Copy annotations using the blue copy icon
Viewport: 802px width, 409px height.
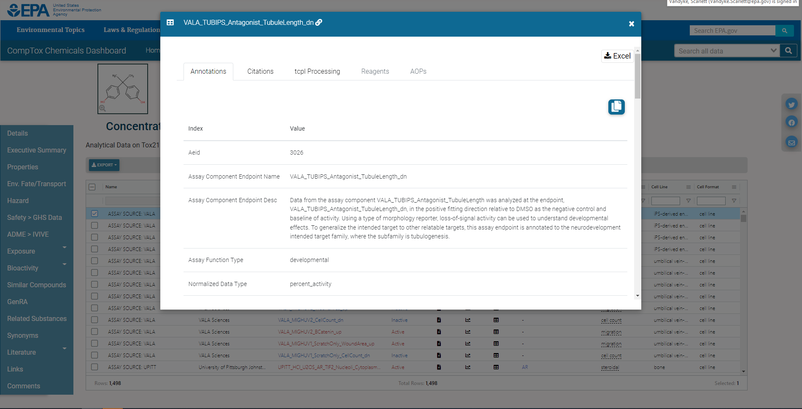click(x=616, y=107)
